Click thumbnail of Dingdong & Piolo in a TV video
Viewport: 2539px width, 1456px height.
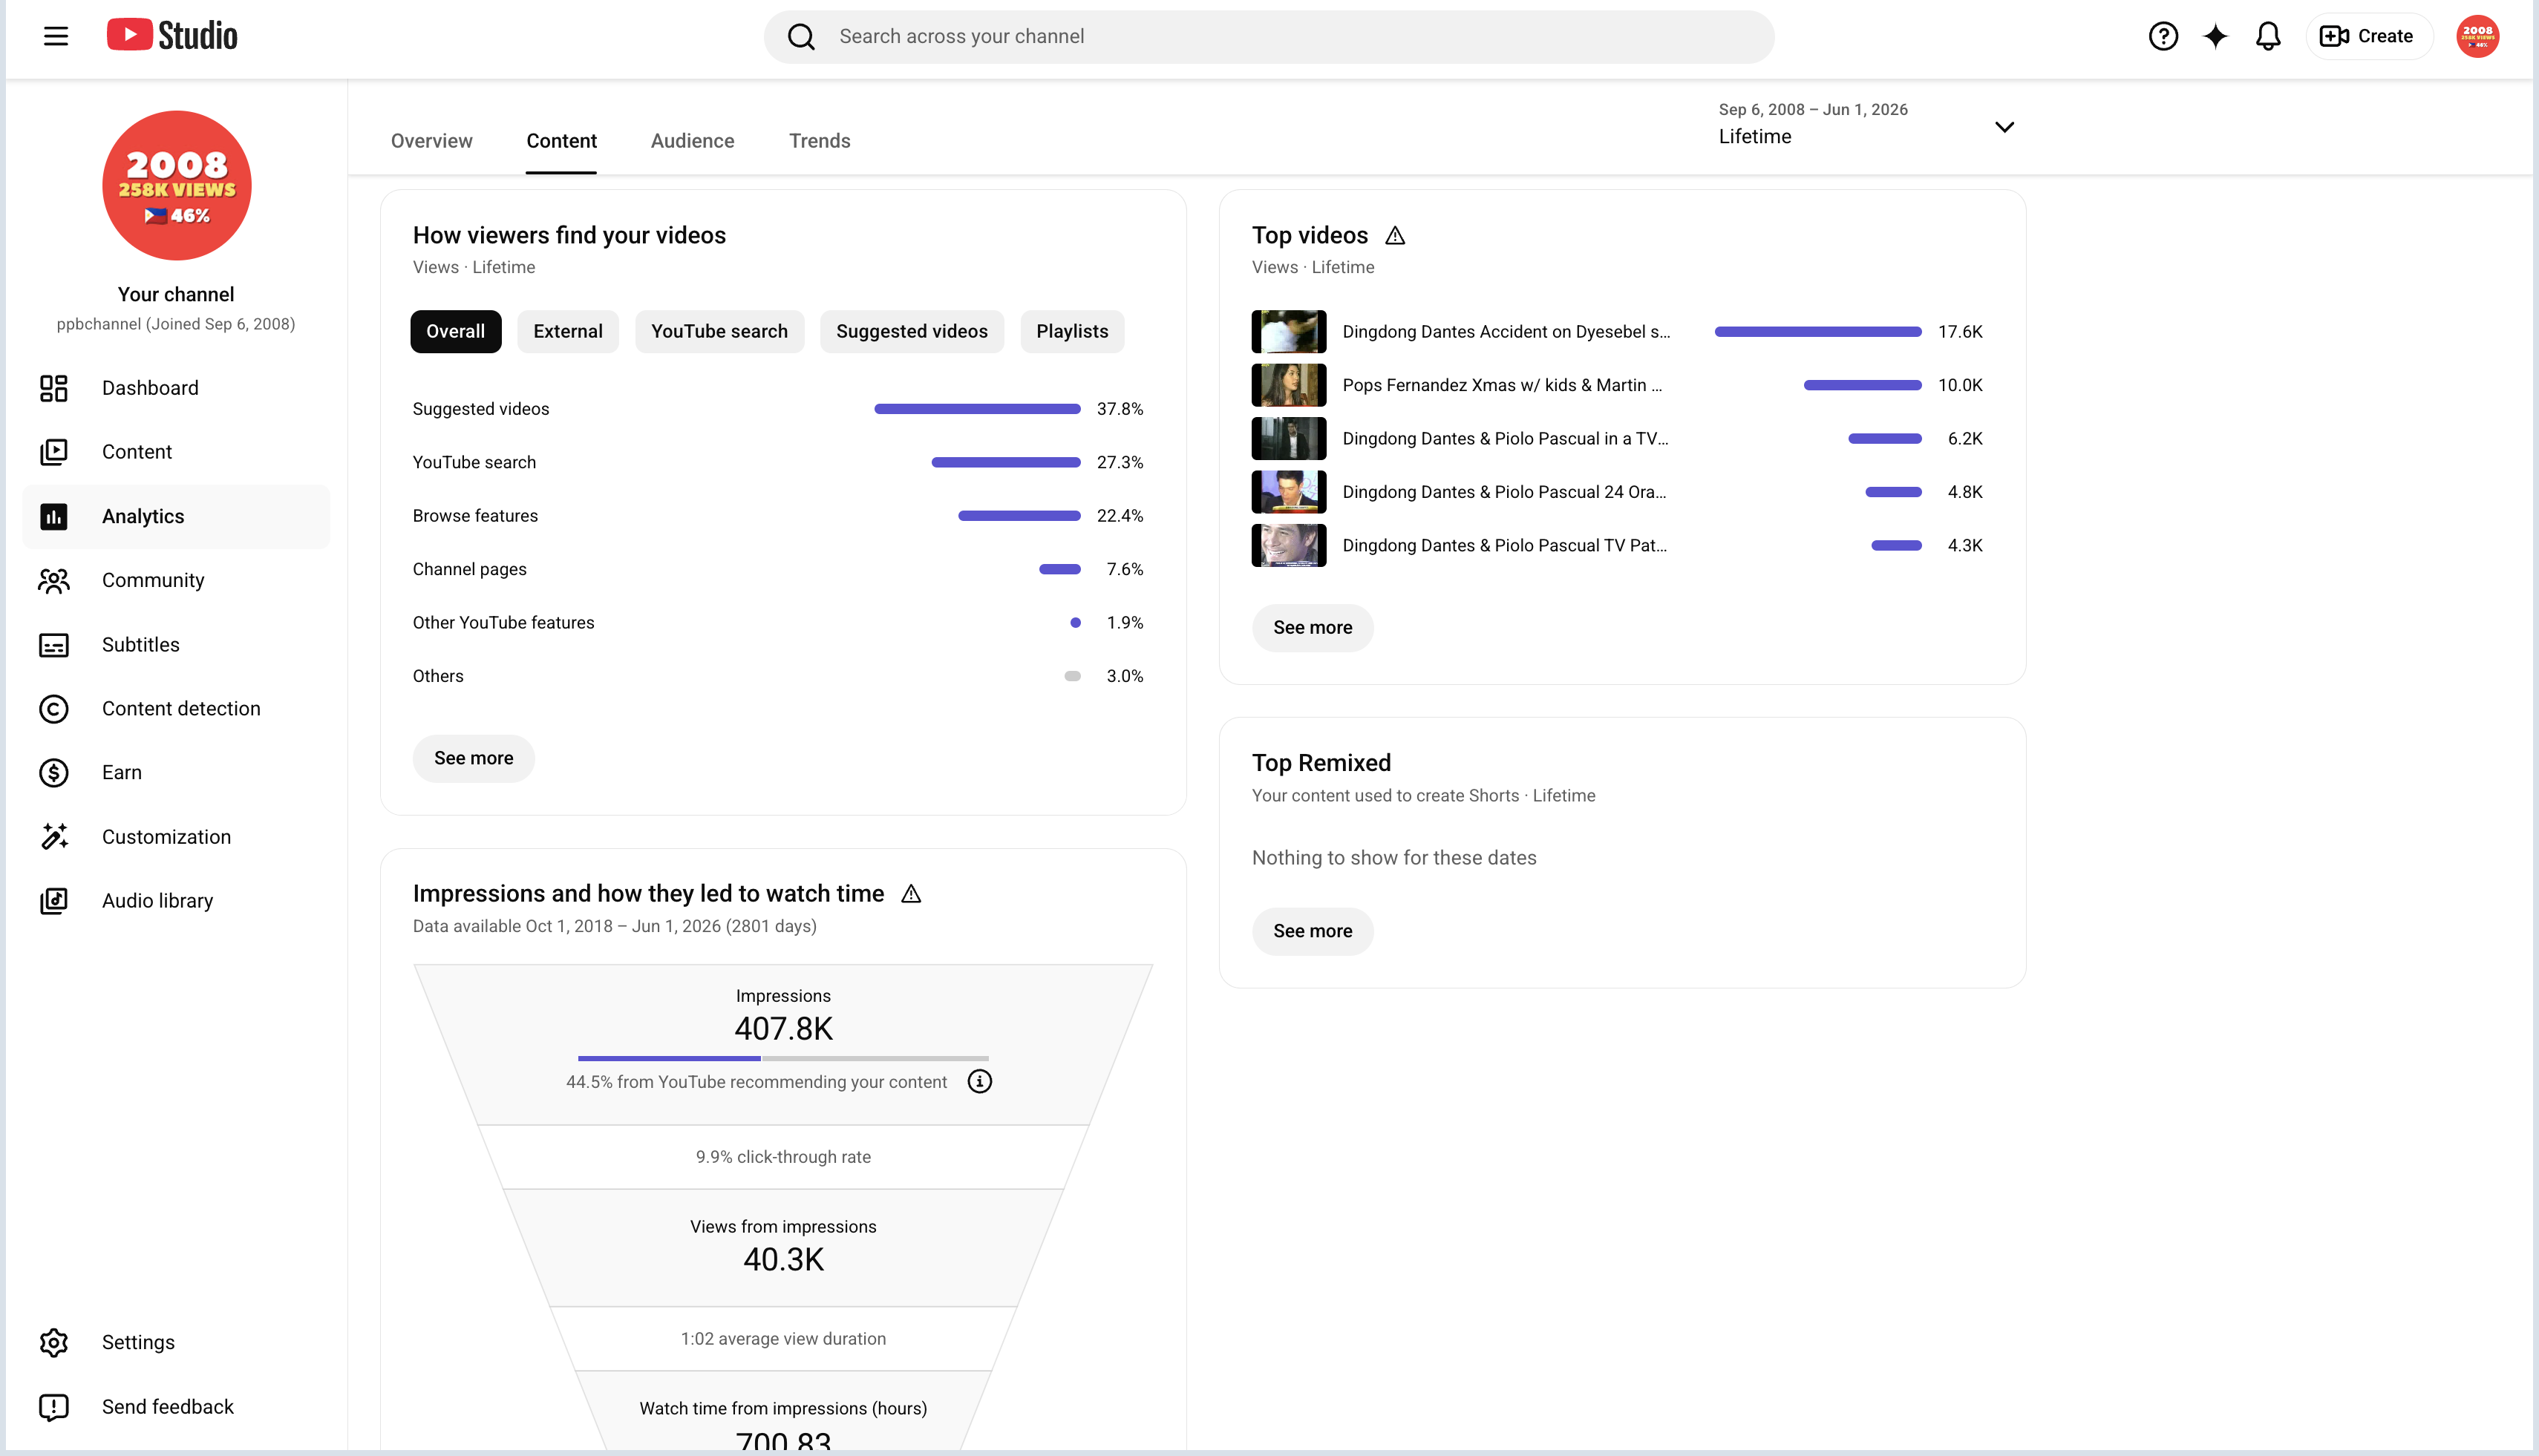tap(1289, 439)
